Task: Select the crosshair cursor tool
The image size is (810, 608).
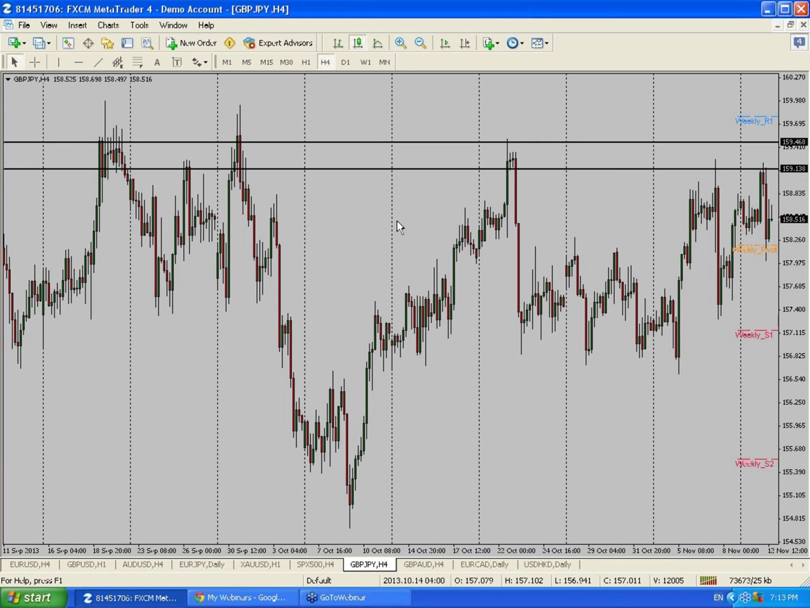Action: pos(35,62)
